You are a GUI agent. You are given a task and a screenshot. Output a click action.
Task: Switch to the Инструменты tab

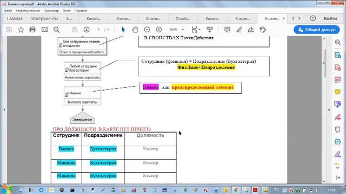tap(44, 18)
